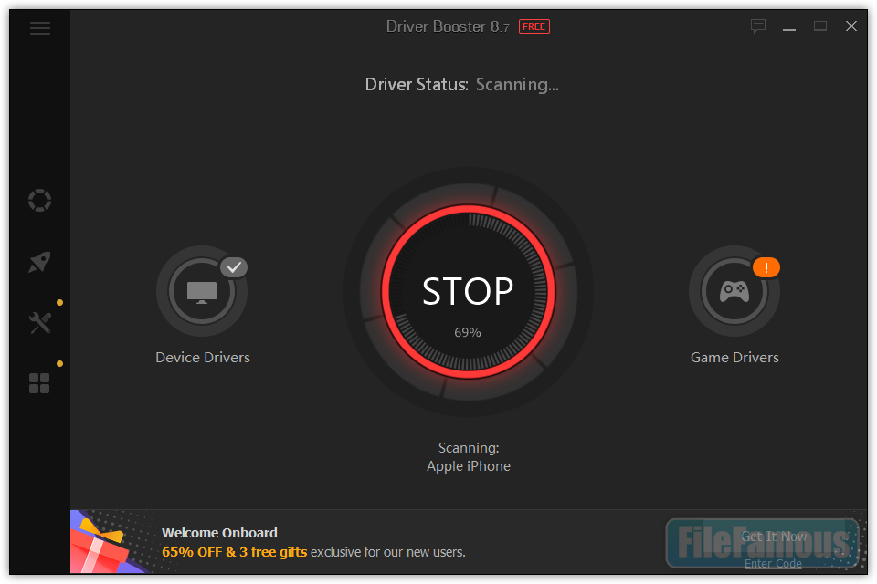Click the orange alert badge on Game Drivers
The width and height of the screenshot is (877, 584).
coord(766,267)
